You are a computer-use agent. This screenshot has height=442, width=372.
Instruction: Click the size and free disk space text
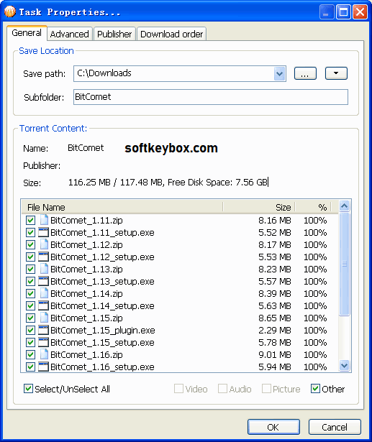pyautogui.click(x=168, y=183)
